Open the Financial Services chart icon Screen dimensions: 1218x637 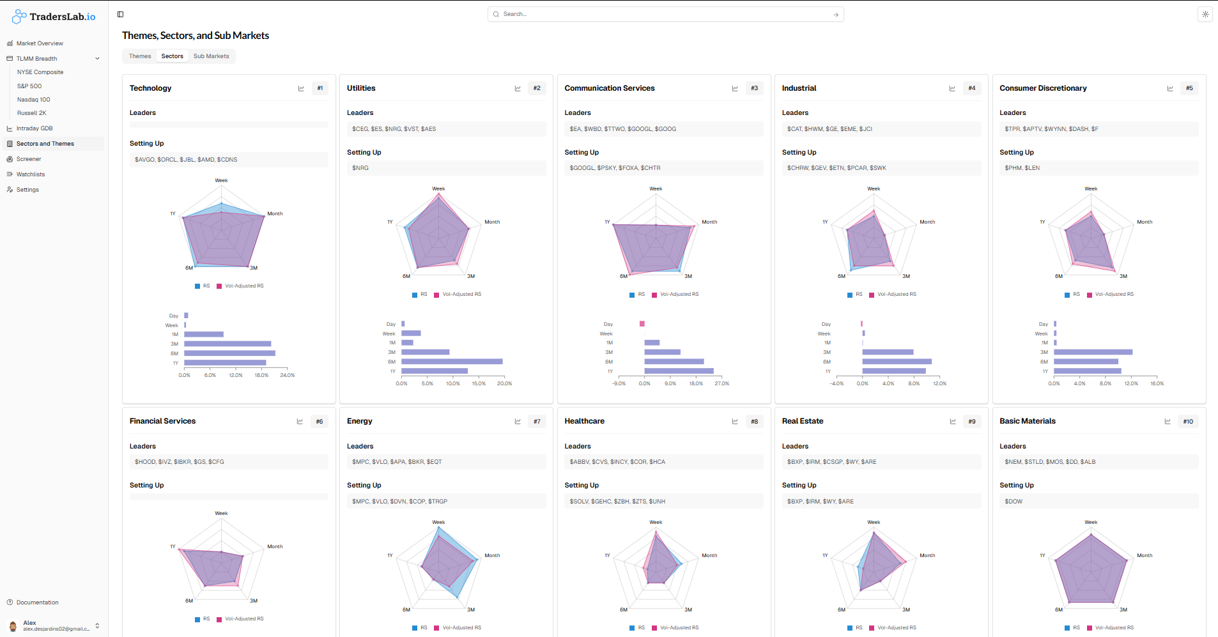click(300, 421)
